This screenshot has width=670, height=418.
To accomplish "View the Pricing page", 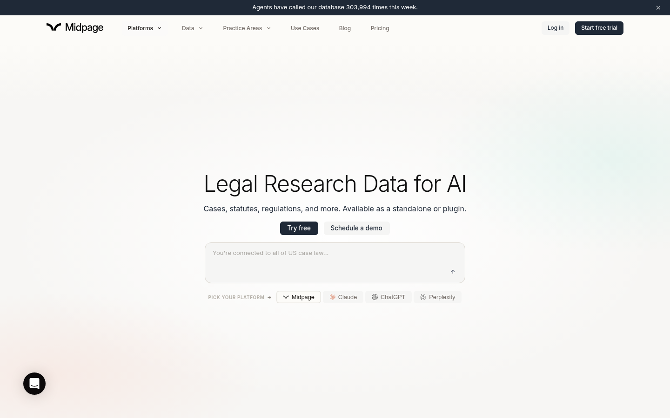I will [380, 28].
